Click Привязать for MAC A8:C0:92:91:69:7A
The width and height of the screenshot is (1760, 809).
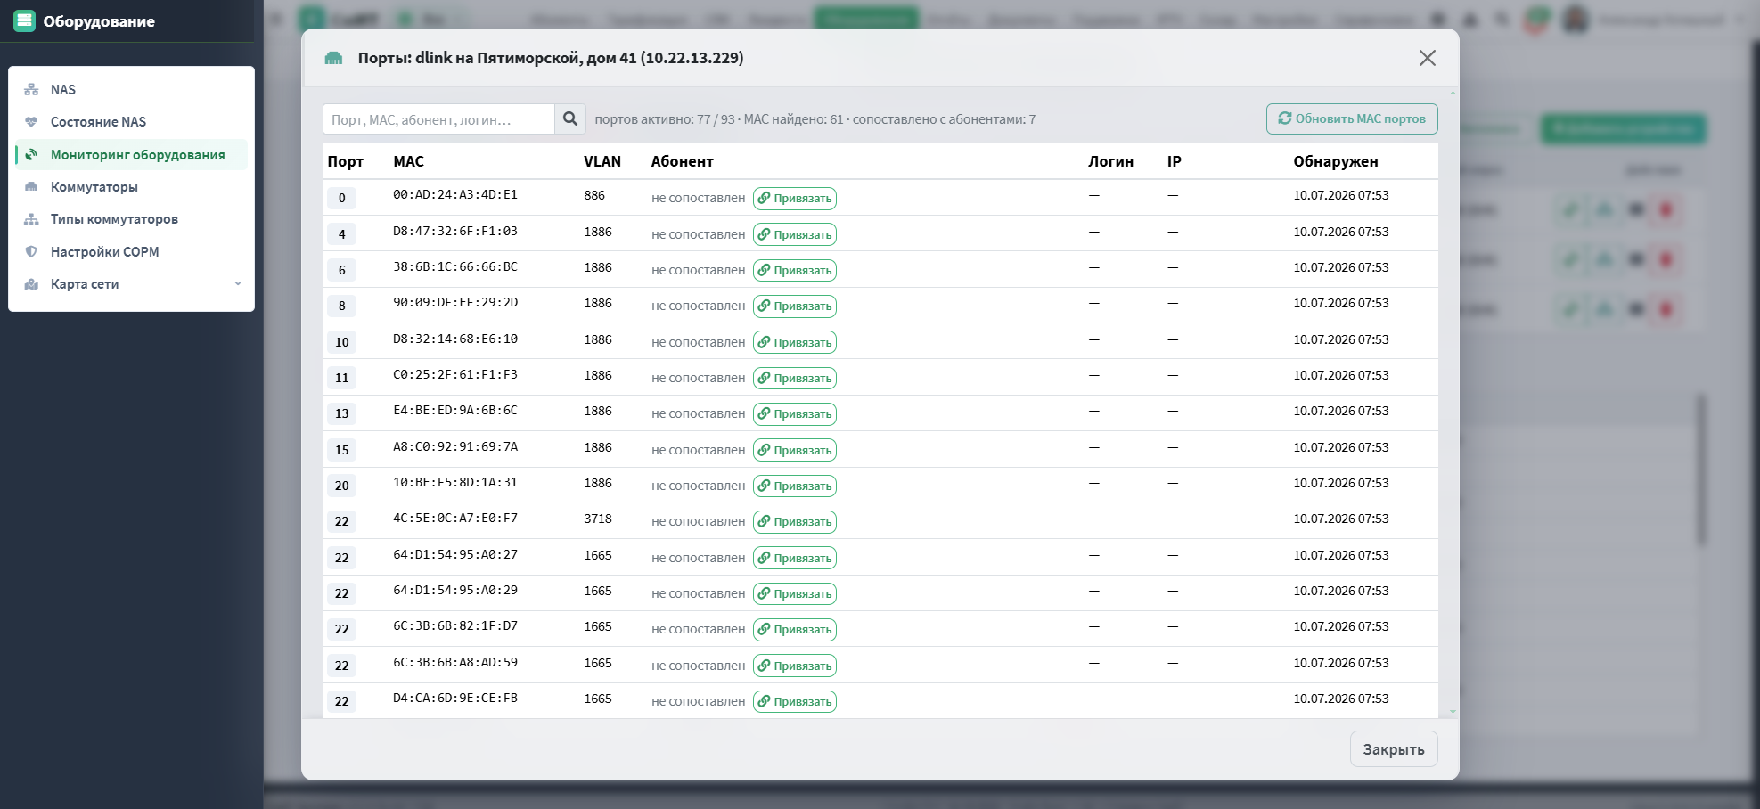point(795,450)
